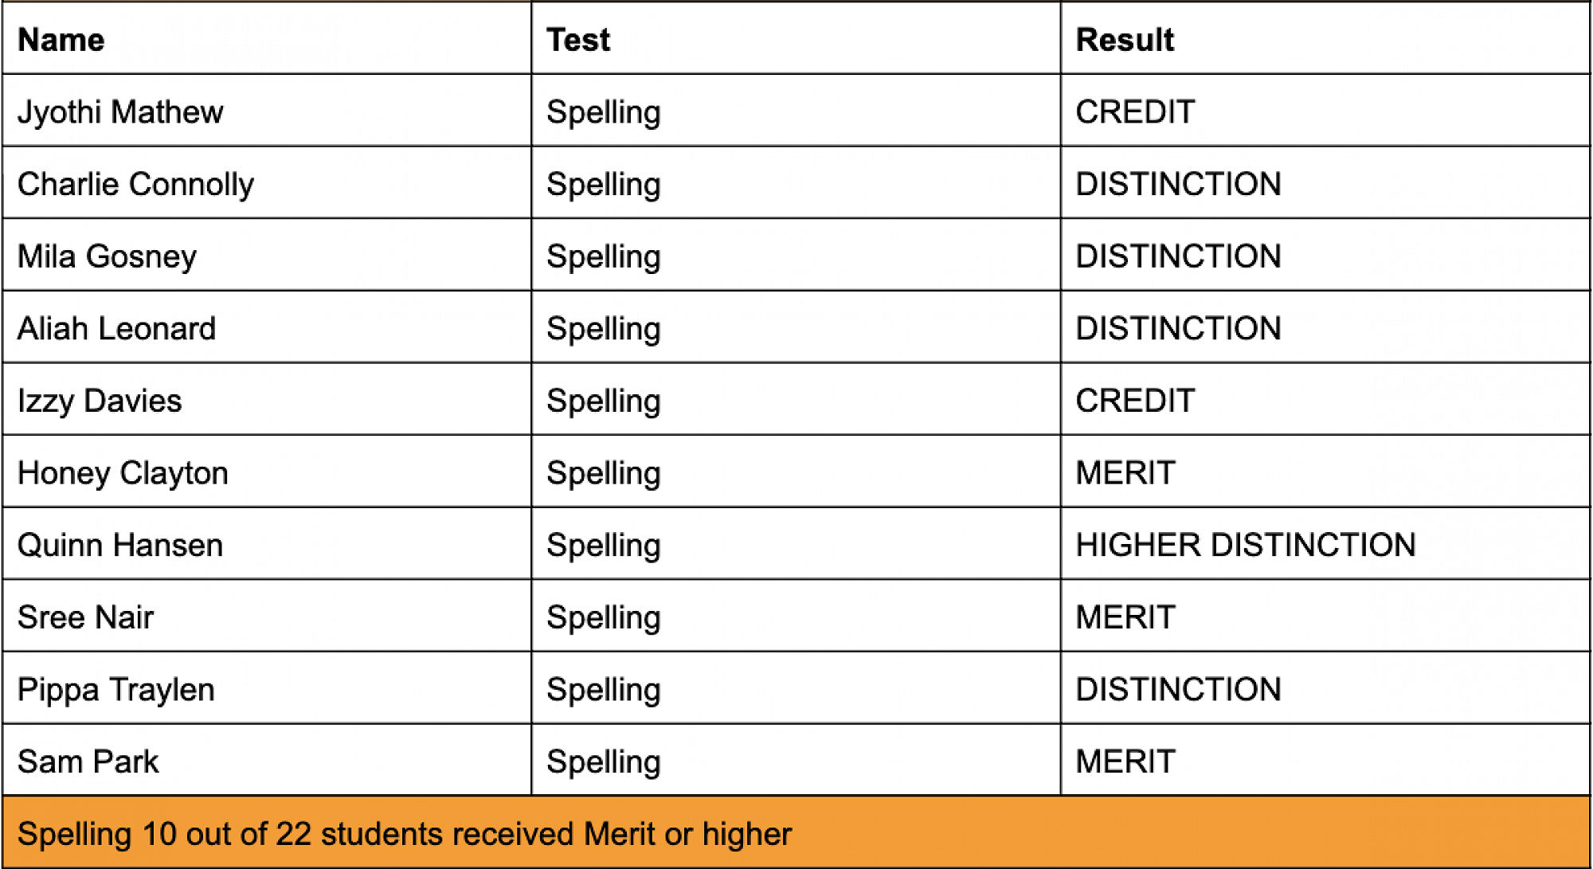Select Pippa Traylen's DISTINCTION result
This screenshot has width=1593, height=869.
[x=1178, y=690]
